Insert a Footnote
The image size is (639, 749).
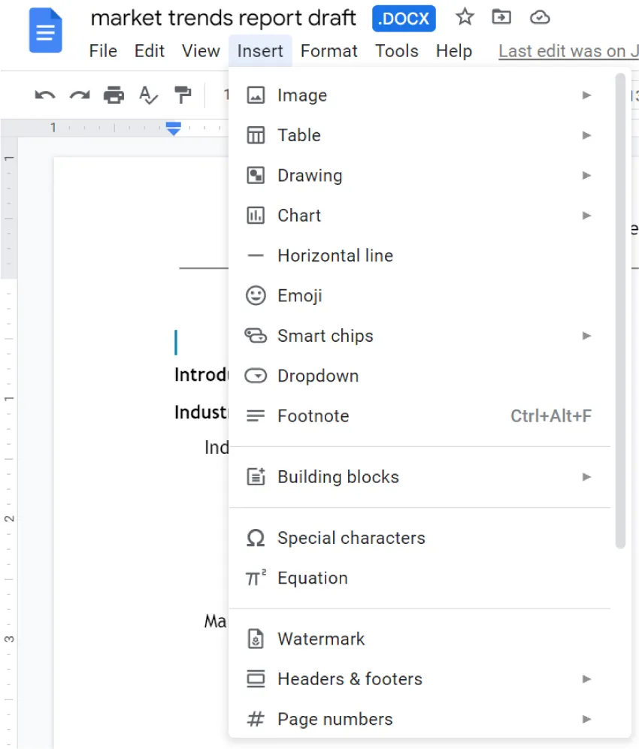313,415
